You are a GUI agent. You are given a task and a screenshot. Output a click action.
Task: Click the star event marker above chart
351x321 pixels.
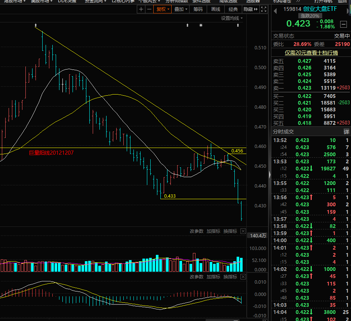201,25
